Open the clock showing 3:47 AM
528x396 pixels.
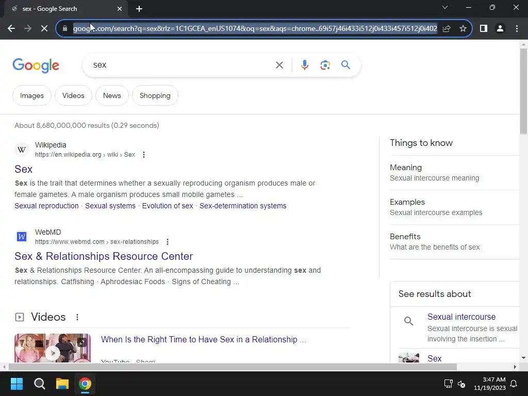490,384
